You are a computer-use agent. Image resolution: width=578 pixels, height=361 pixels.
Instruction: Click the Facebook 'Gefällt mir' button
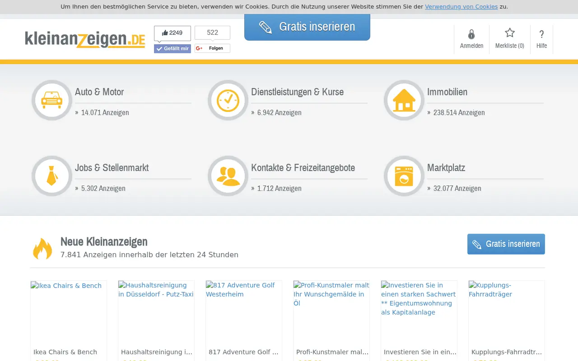click(172, 49)
